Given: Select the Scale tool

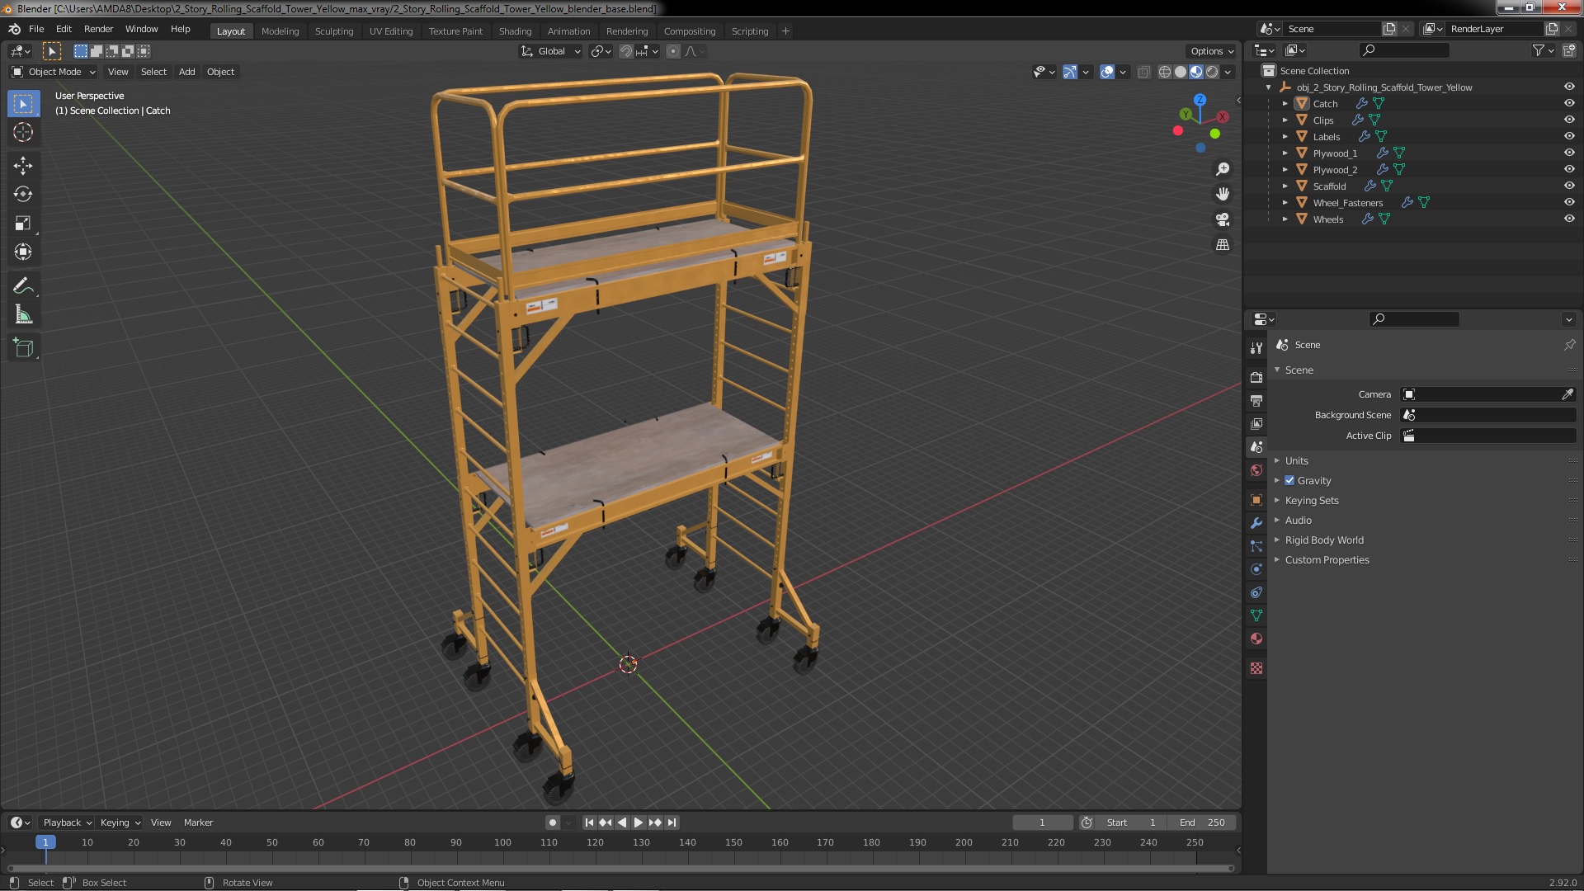Looking at the screenshot, I should pos(23,223).
